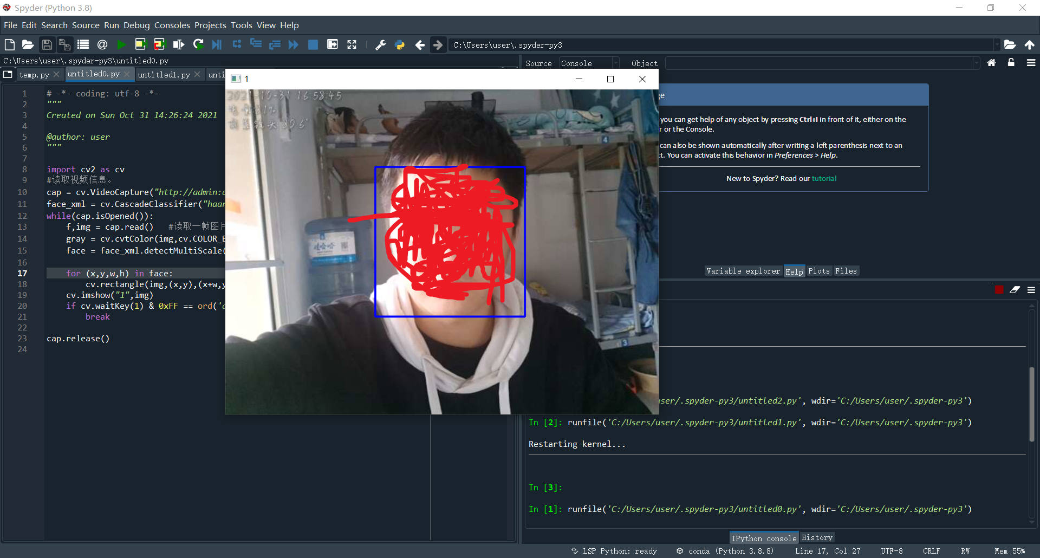Switch to the Plots tab
Screen dimensions: 1040x558
(819, 271)
